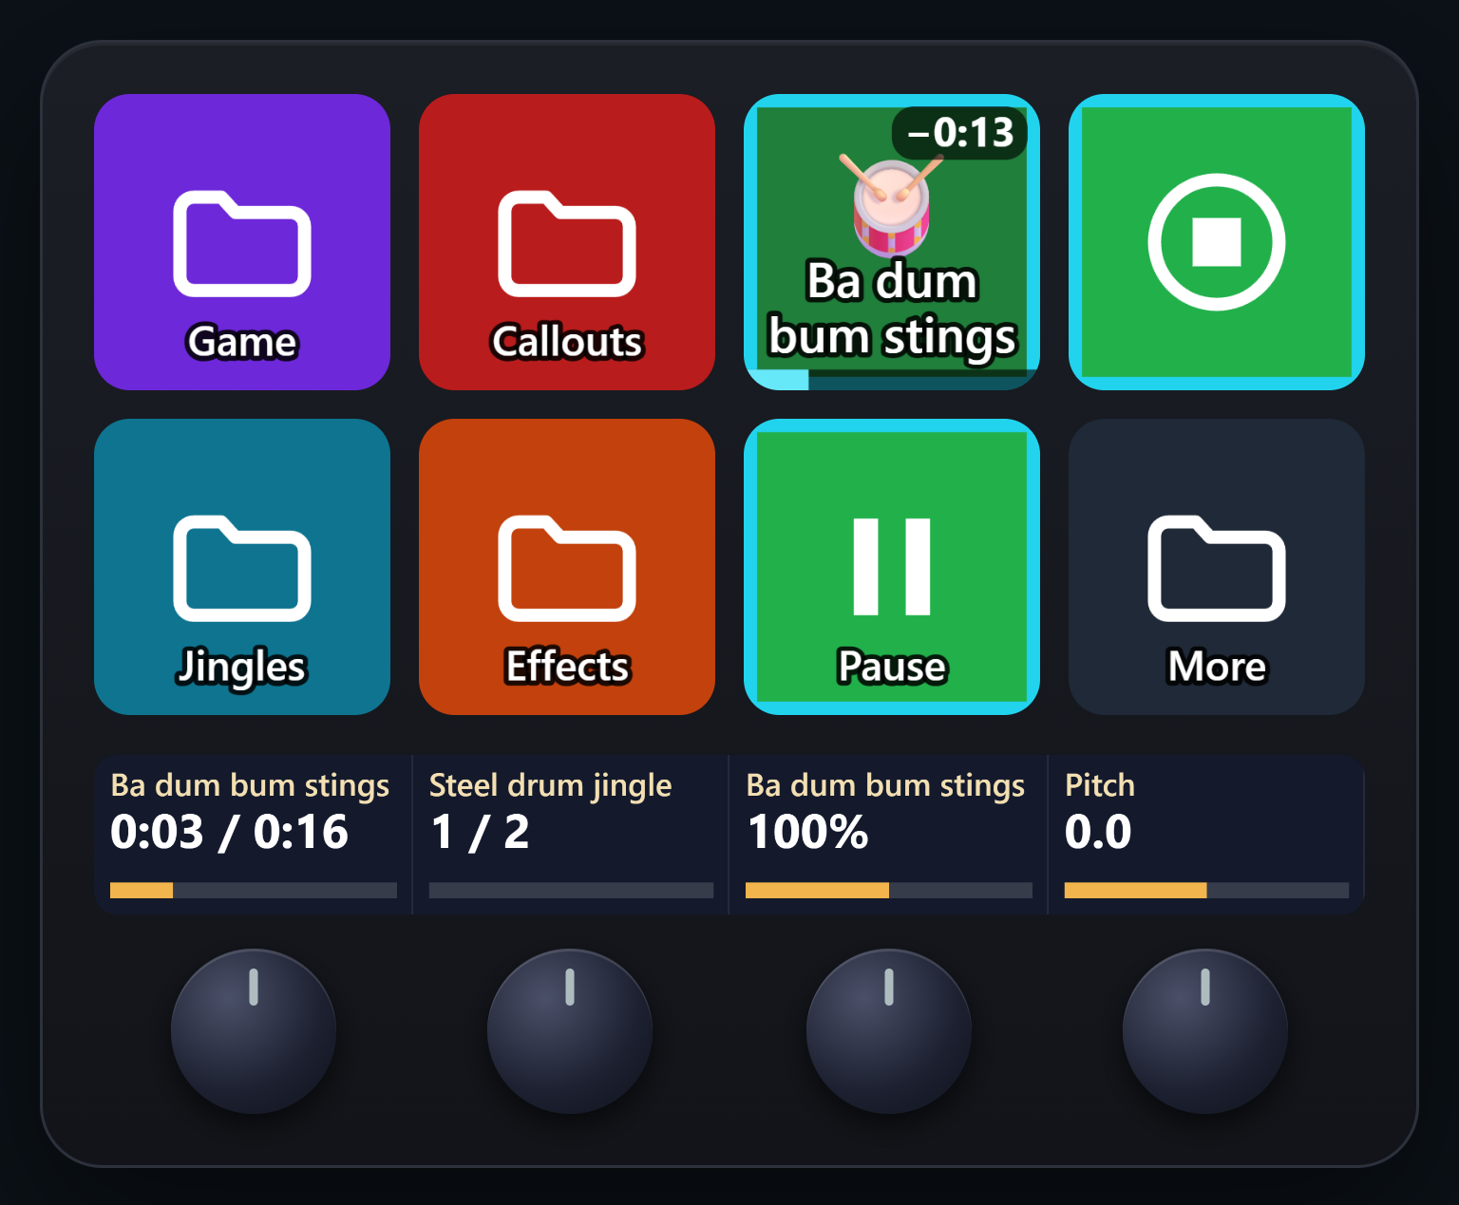Click the Pitch label
This screenshot has height=1205, width=1459.
1100,785
